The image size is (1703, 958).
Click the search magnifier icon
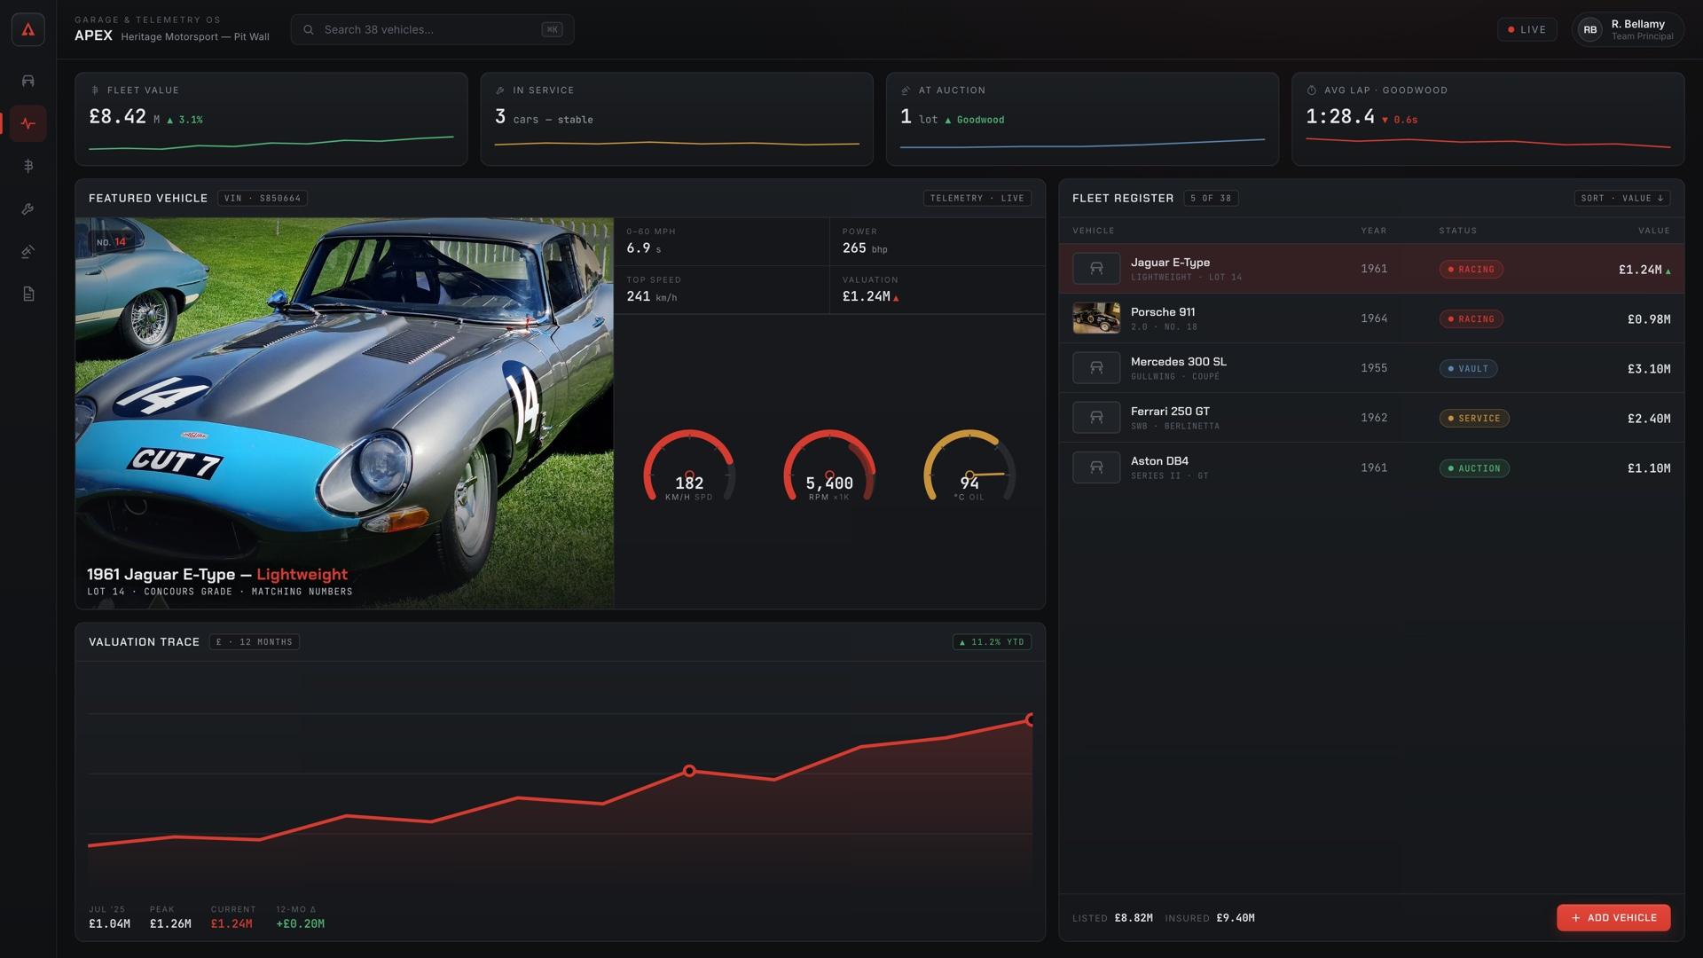309,29
